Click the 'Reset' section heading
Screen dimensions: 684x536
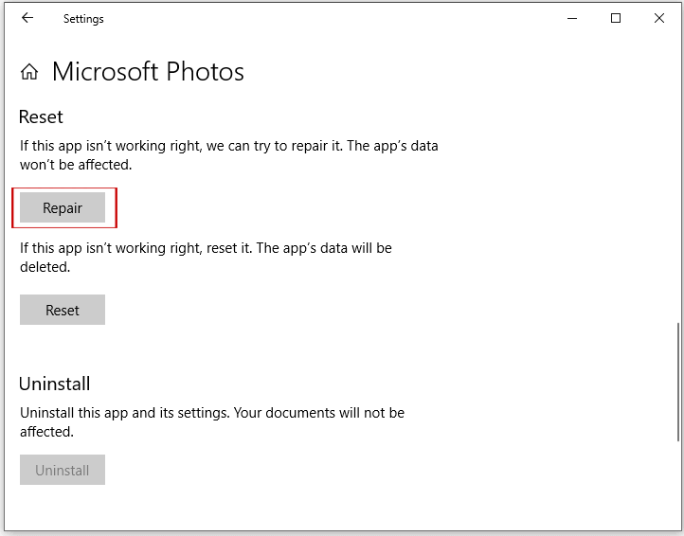point(41,116)
